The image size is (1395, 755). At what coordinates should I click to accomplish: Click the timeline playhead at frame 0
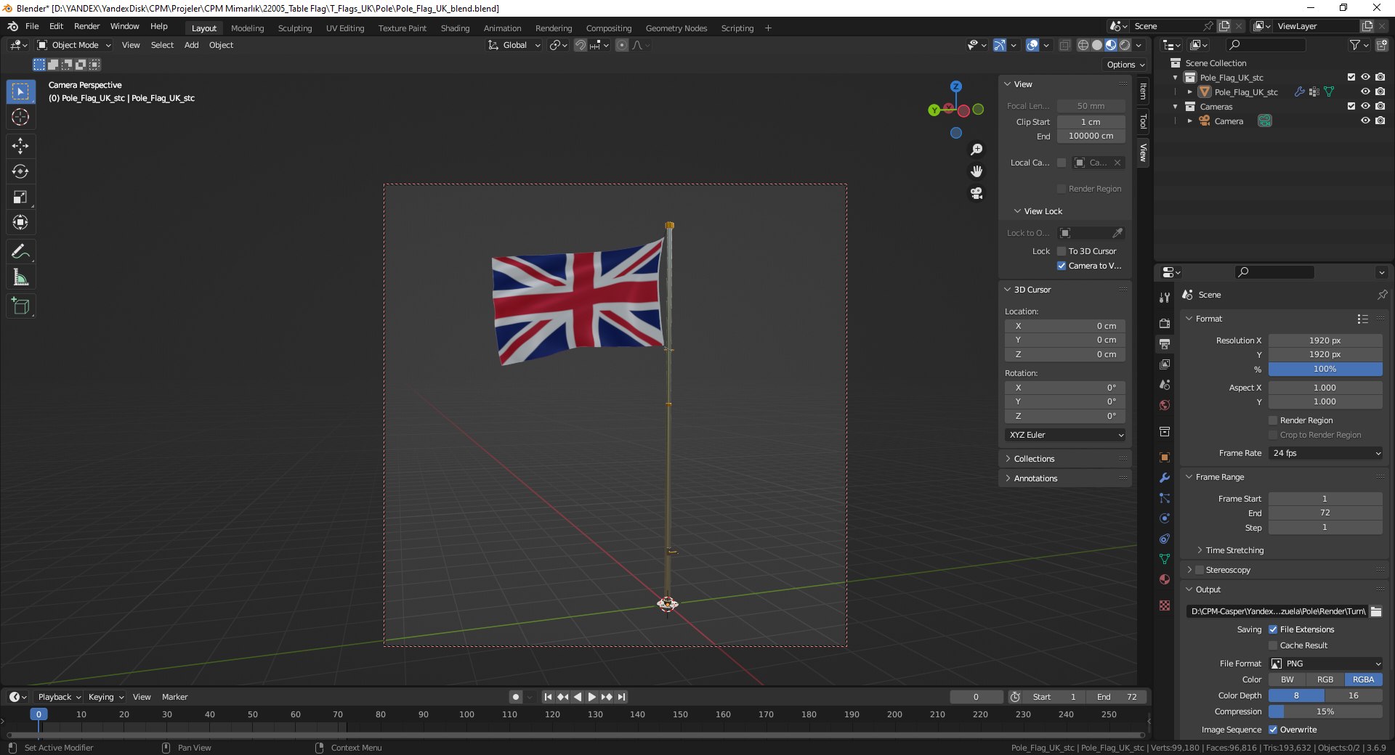pos(39,714)
